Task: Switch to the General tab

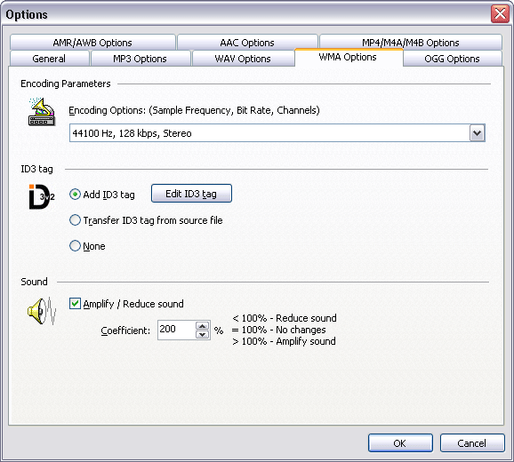Action: [x=49, y=59]
